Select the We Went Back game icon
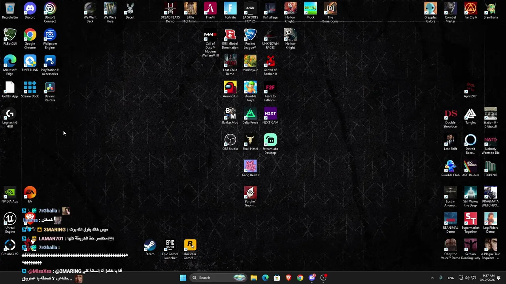 (90, 13)
